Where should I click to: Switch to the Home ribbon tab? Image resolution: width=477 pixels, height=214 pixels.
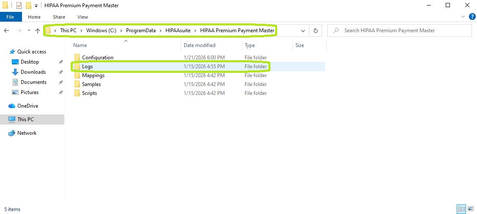(34, 17)
